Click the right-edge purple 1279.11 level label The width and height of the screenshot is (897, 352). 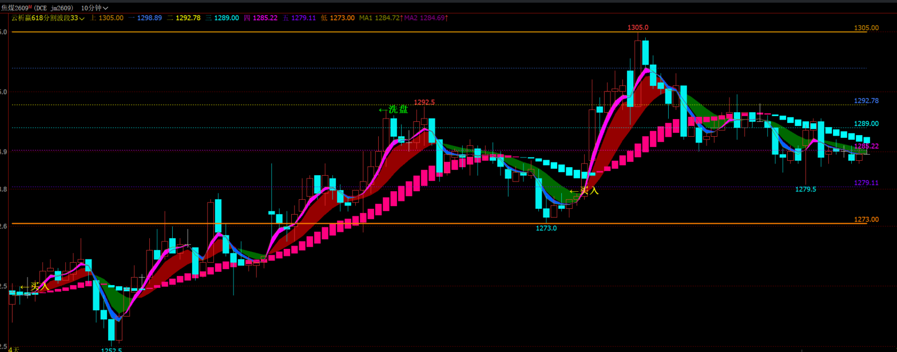click(866, 183)
